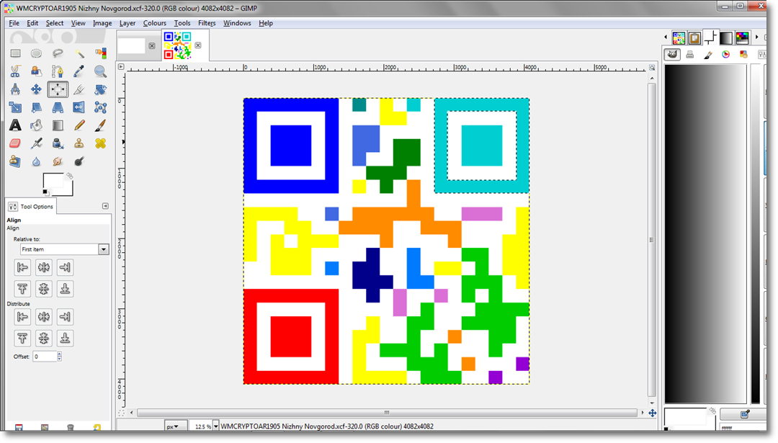Choose the Blend gradient tool

point(58,125)
